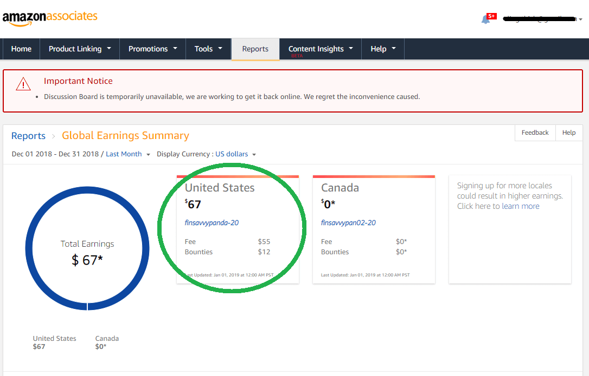Screen dimensions: 589x376
Task: Click the learn more link
Action: coord(520,206)
